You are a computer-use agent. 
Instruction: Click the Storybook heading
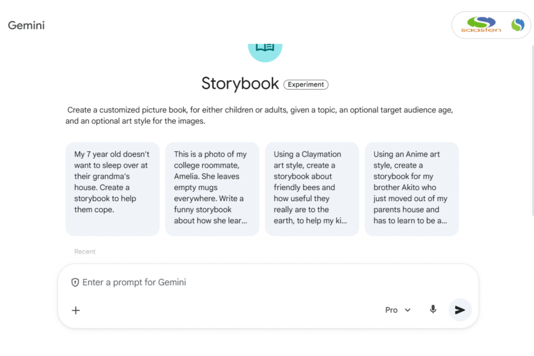tap(240, 83)
